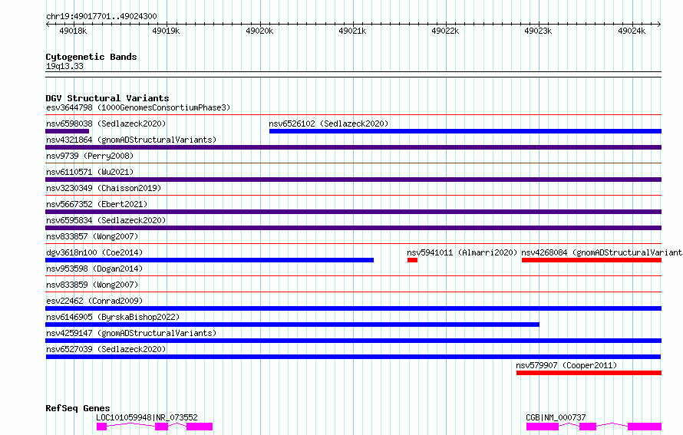Screen dimensions: 683x435
Task: Select the esv22462 (Conrad2009) label
Action: (x=94, y=301)
